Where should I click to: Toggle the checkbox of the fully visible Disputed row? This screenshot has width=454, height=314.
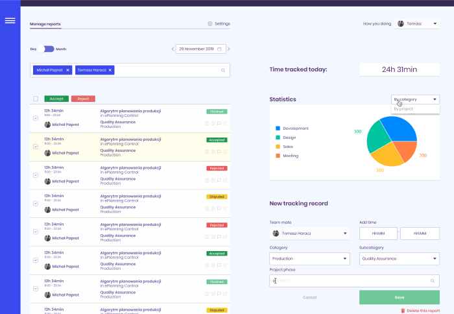click(36, 203)
